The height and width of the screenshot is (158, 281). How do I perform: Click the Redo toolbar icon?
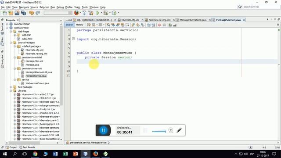coord(38,13)
